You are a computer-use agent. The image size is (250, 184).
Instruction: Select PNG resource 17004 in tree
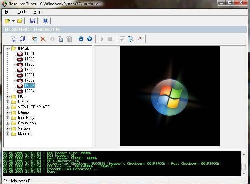tap(29, 91)
